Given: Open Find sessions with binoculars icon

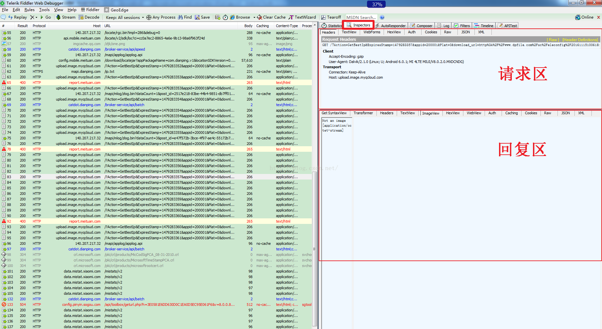Looking at the screenshot, I should click(x=185, y=17).
